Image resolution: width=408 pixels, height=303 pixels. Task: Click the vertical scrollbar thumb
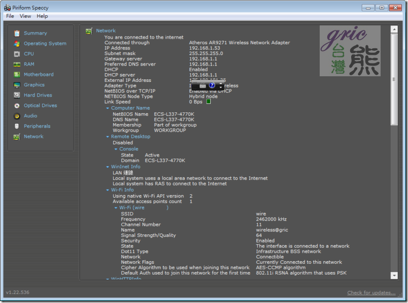click(x=394, y=79)
